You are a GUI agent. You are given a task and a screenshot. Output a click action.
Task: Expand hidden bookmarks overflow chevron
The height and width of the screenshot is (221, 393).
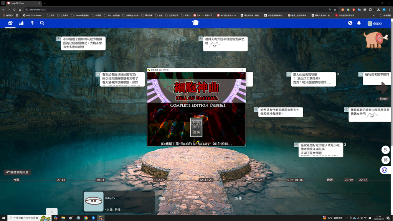[x=373, y=15]
